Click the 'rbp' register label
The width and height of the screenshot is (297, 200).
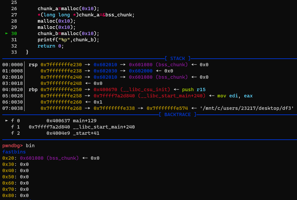(33, 90)
